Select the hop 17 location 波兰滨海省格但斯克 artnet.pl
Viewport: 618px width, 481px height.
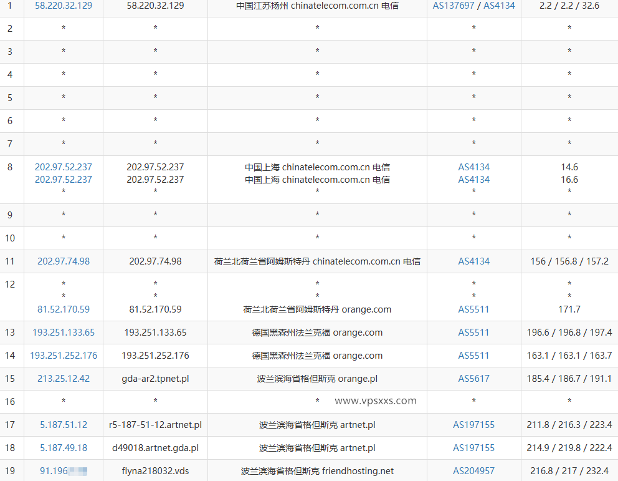click(317, 425)
